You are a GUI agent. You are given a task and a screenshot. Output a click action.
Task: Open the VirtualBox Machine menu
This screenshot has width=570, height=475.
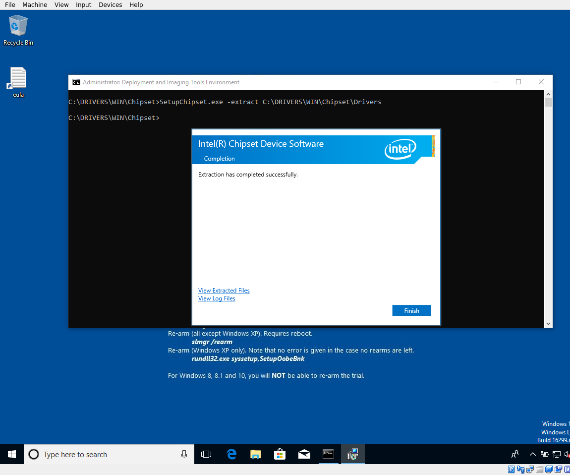[x=35, y=5]
